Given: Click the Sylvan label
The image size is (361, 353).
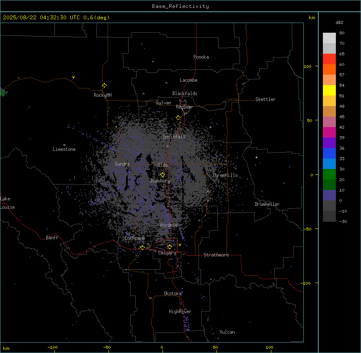Looking at the screenshot, I should tap(163, 103).
